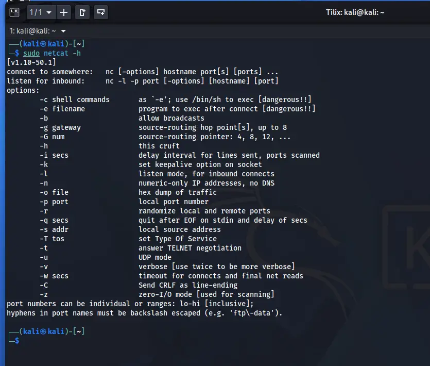Click the 'hyphens in port names' line
Viewport: 430px width, 366px height.
(145, 313)
